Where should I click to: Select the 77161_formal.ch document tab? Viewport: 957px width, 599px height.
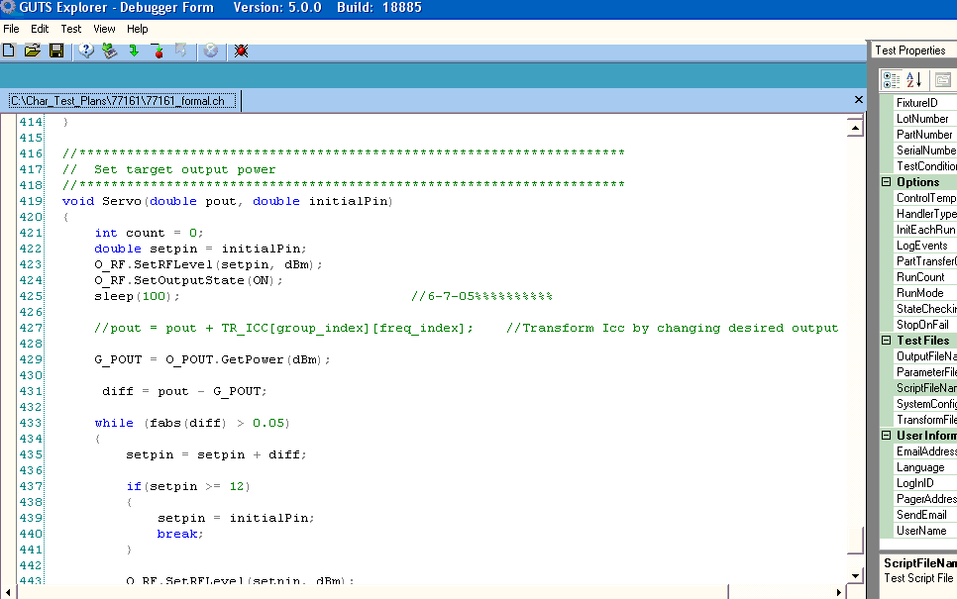point(123,101)
